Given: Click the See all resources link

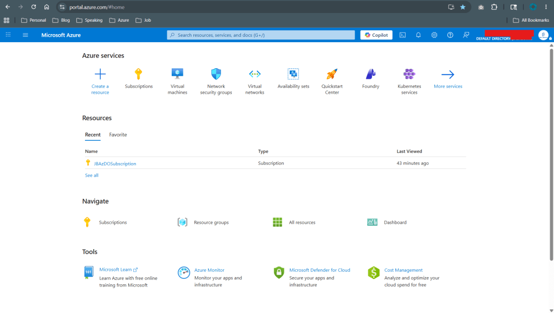Looking at the screenshot, I should tap(92, 175).
